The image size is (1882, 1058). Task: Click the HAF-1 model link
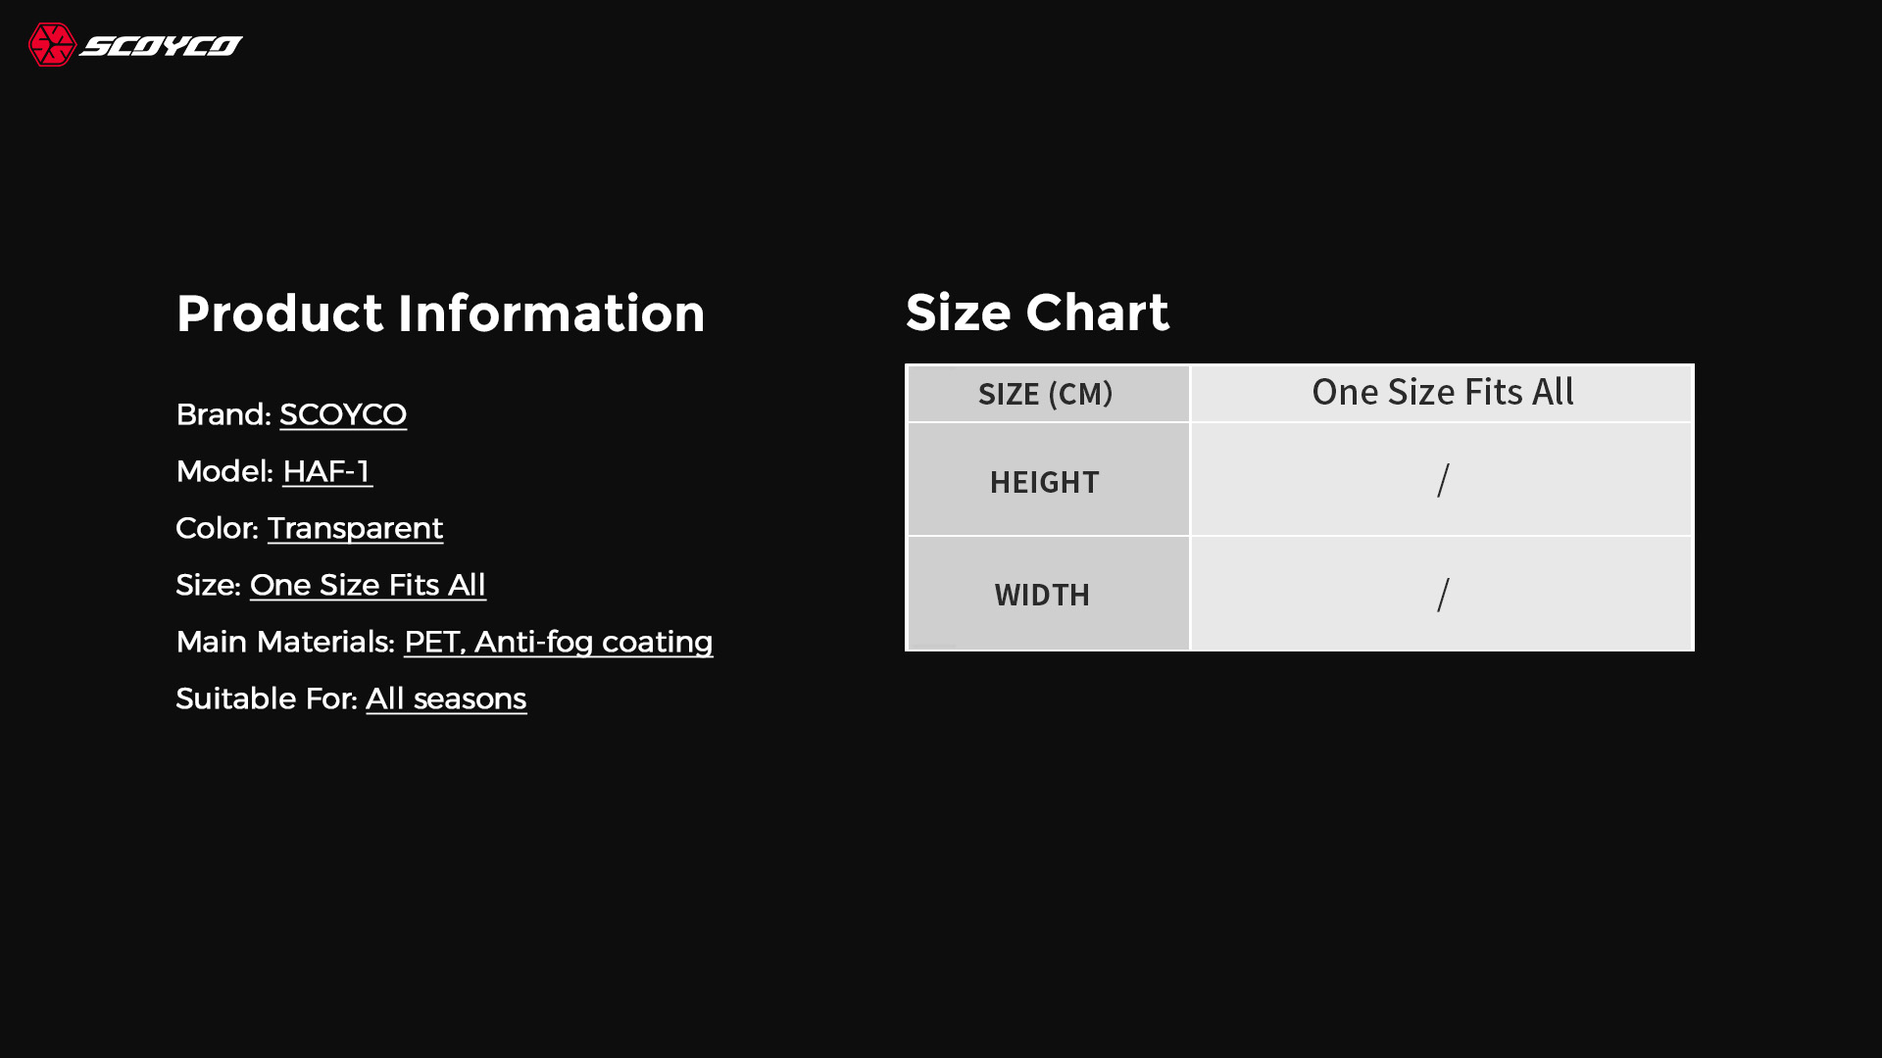[326, 471]
